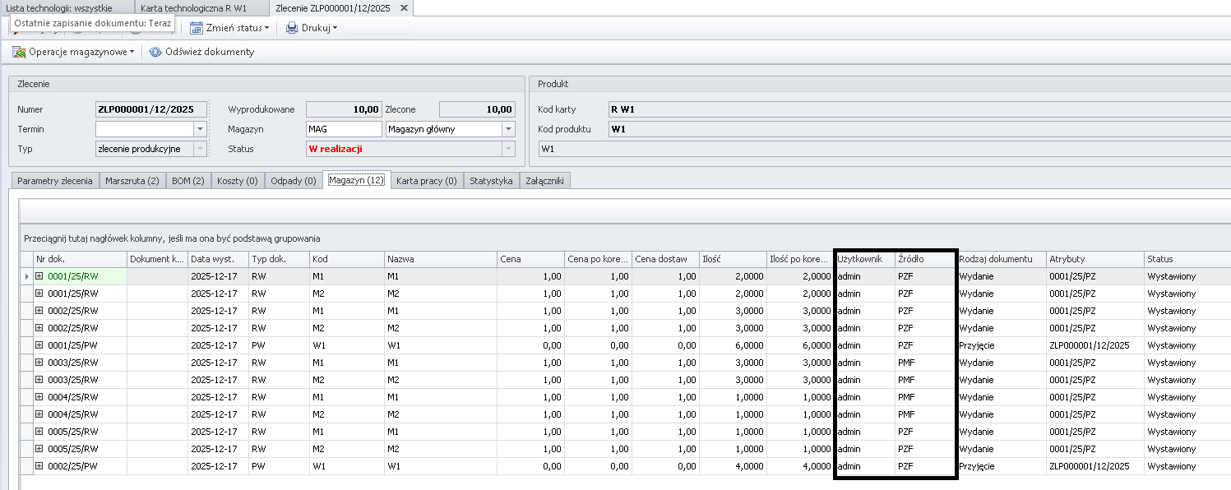
Task: Click the Operacje magazynowe warehouse icon
Action: [19, 52]
